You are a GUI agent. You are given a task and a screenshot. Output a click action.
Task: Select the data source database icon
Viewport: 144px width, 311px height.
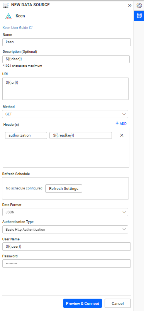pos(139,16)
